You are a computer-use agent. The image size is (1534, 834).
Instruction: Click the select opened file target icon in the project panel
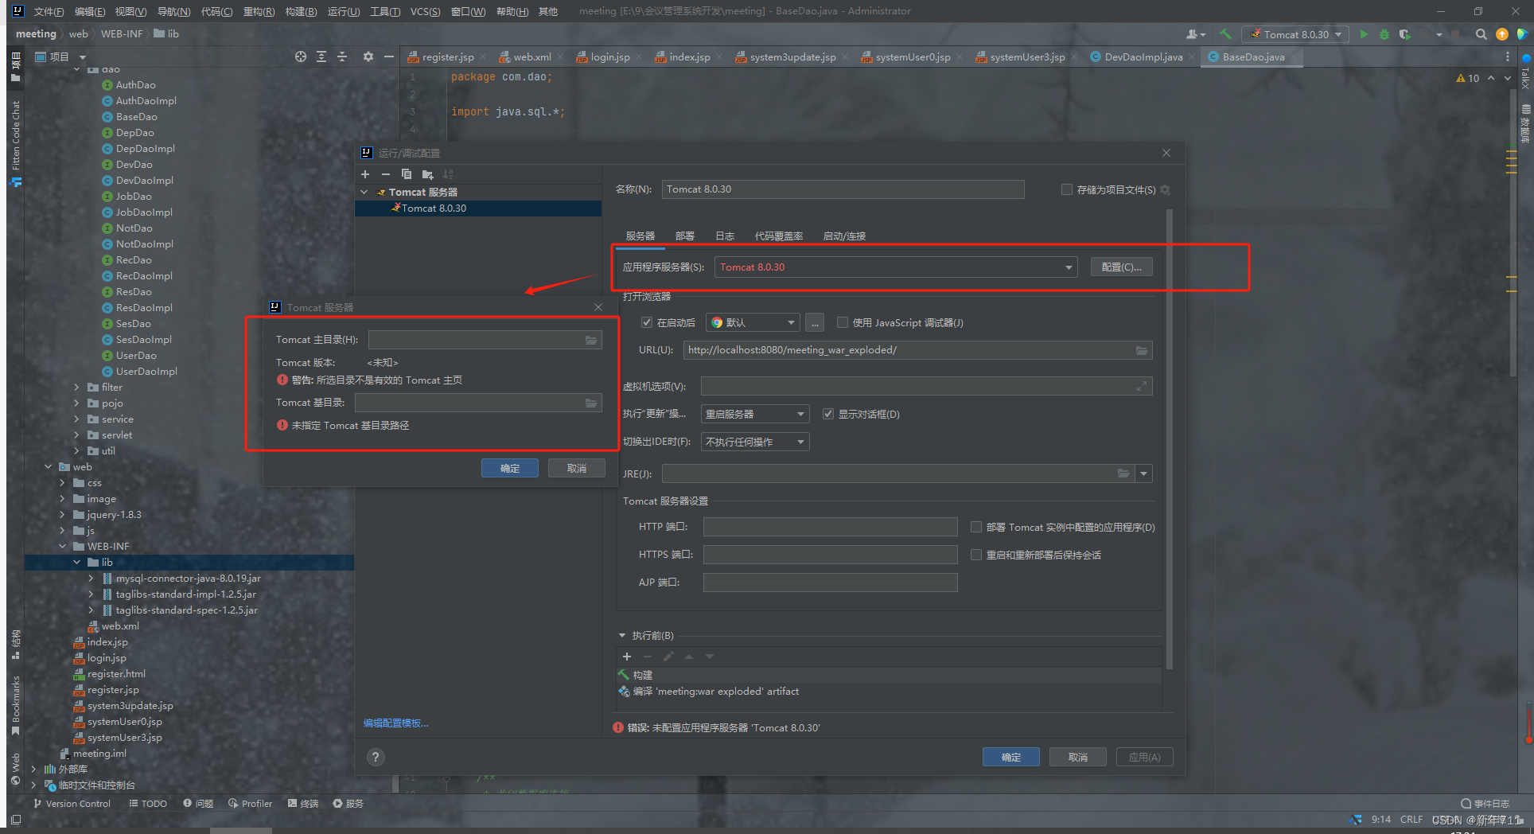301,57
